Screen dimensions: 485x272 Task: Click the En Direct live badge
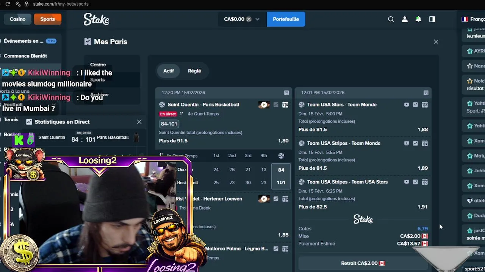pyautogui.click(x=168, y=114)
